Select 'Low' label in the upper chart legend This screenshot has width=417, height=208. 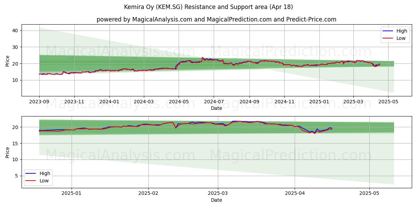401,38
